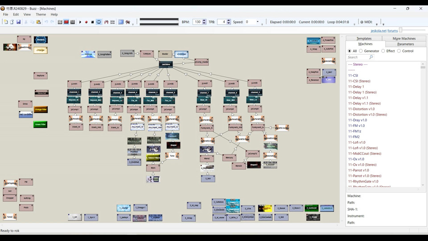Viewport: 428px width, 241px height.
Task: Open the File menu
Action: 5,14
